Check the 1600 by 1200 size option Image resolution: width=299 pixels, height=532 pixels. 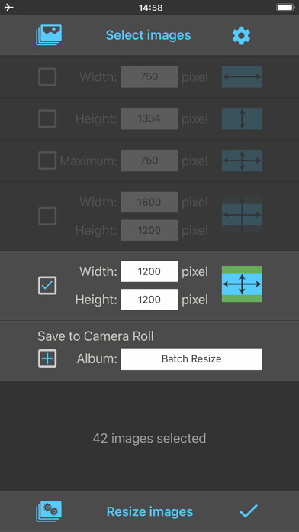click(47, 216)
